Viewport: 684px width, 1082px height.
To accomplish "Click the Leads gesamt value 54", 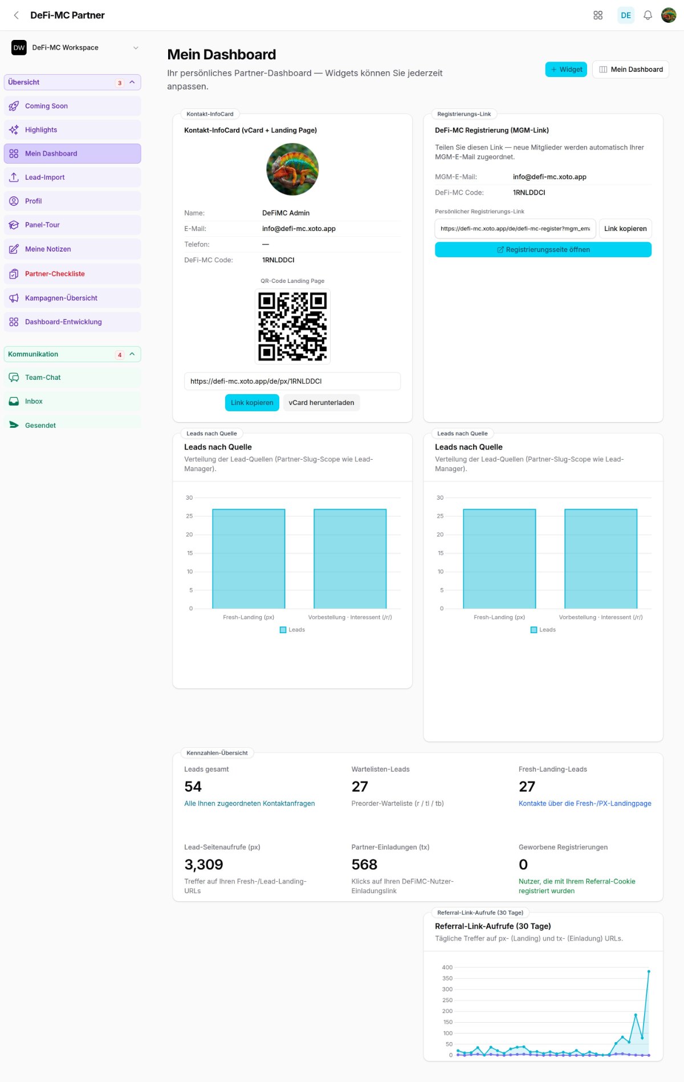I will [x=193, y=787].
